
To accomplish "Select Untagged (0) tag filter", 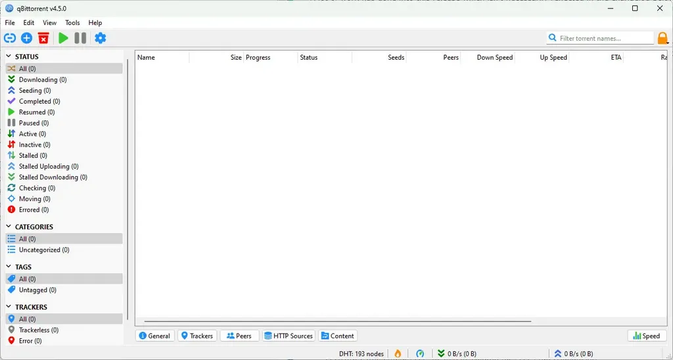I will coord(64,290).
